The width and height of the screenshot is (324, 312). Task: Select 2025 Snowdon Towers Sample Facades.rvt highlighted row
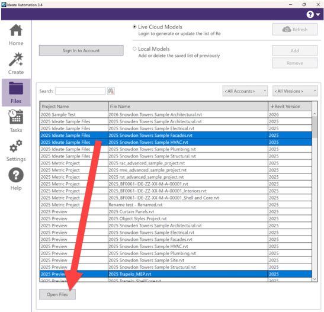click(176, 136)
